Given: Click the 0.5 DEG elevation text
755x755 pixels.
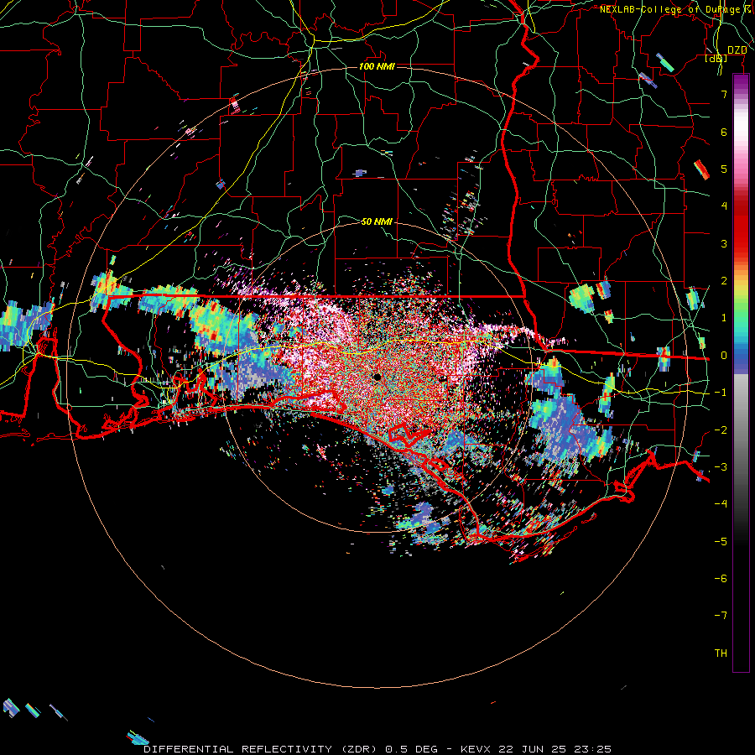Looking at the screenshot, I should pyautogui.click(x=412, y=749).
